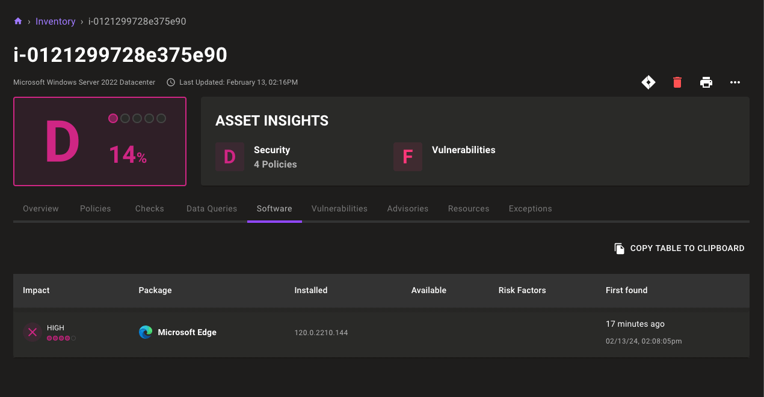The width and height of the screenshot is (764, 397).
Task: Switch to the Overview tab
Action: (41, 208)
